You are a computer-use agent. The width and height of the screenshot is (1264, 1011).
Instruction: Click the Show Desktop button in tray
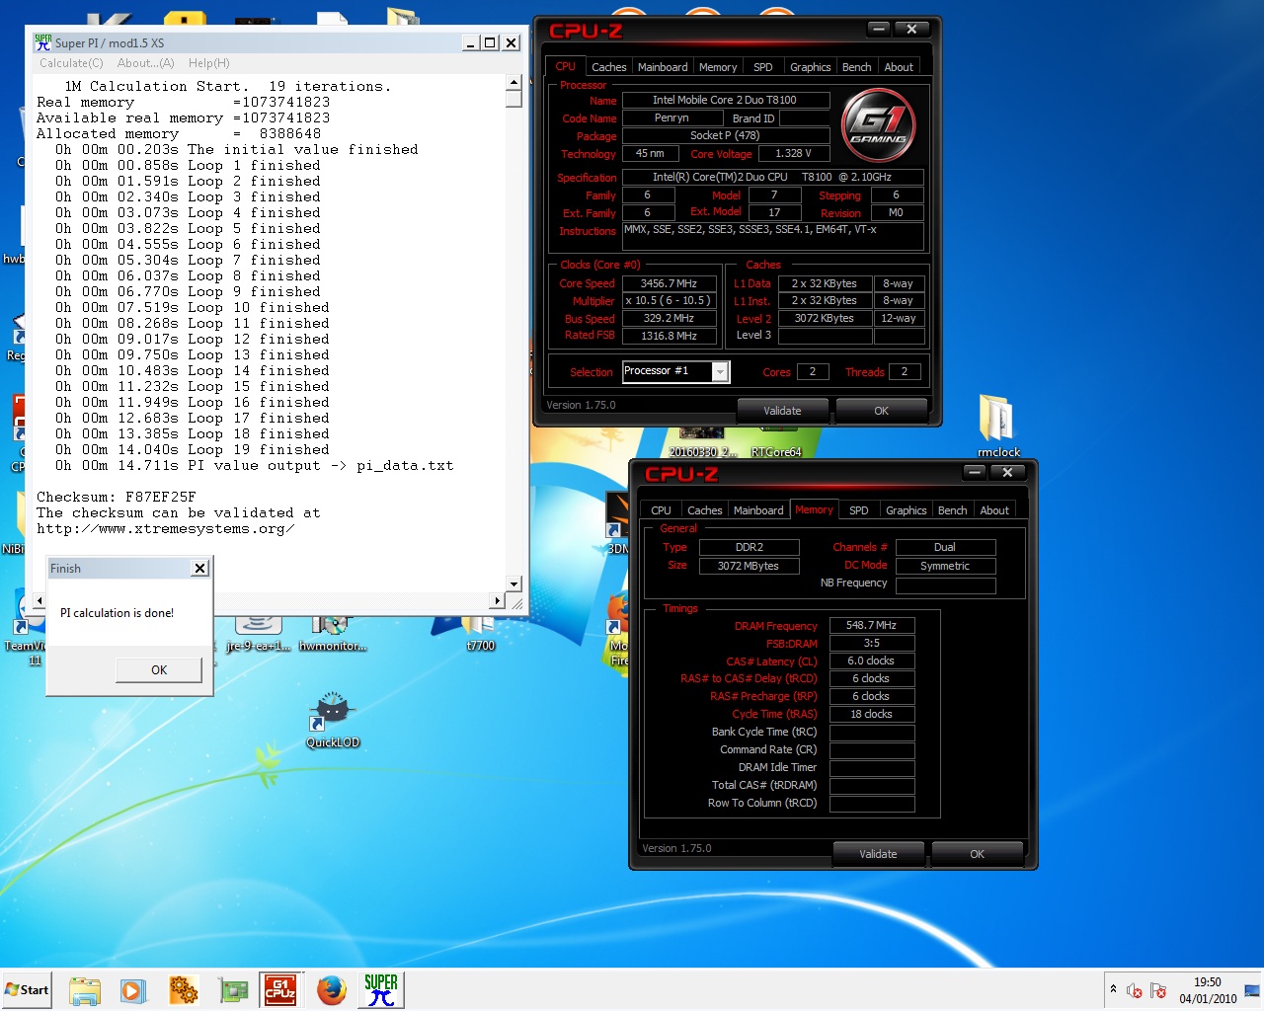(x=1252, y=990)
